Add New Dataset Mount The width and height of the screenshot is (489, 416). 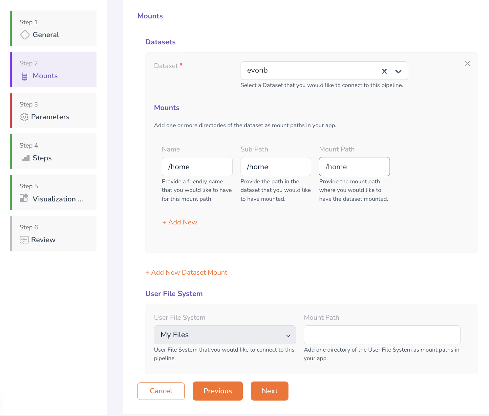coord(186,273)
